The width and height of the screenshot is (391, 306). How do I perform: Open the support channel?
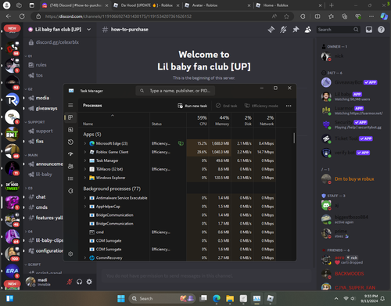(x=45, y=131)
